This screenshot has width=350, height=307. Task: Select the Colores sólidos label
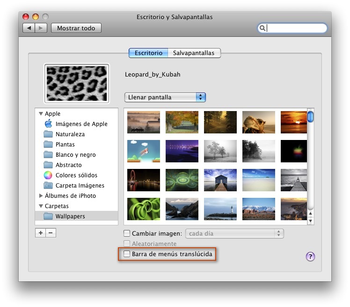[76, 175]
